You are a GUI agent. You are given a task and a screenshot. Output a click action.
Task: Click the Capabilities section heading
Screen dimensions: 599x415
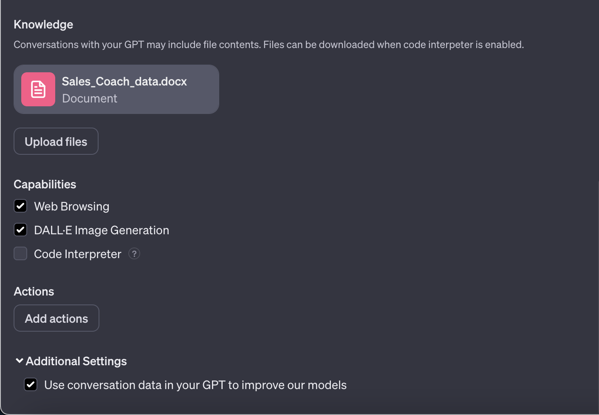coord(45,185)
